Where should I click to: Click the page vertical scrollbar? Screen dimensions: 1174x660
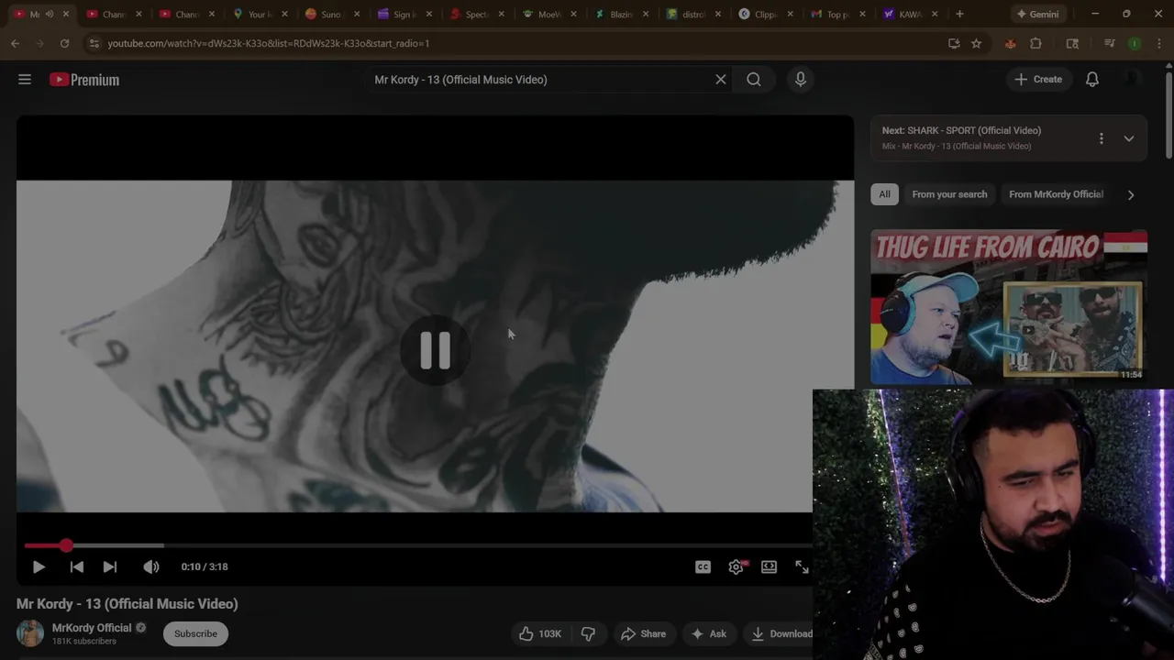[x=1168, y=115]
